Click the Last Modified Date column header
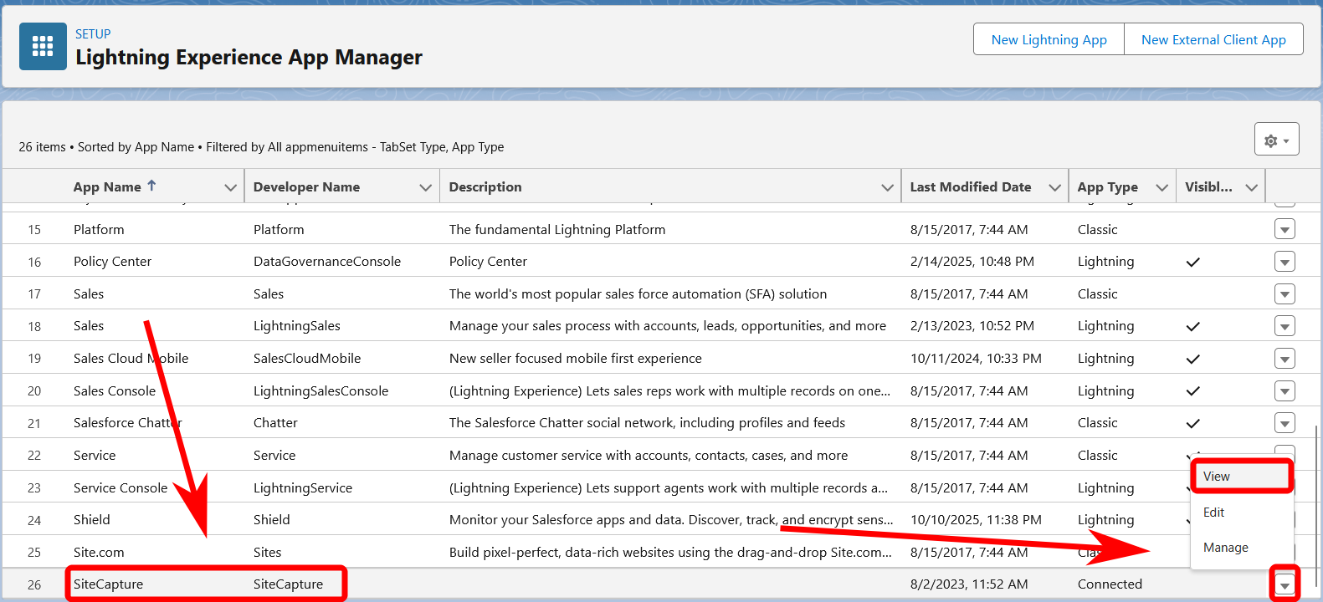Viewport: 1323px width, 602px height. pyautogui.click(x=971, y=186)
